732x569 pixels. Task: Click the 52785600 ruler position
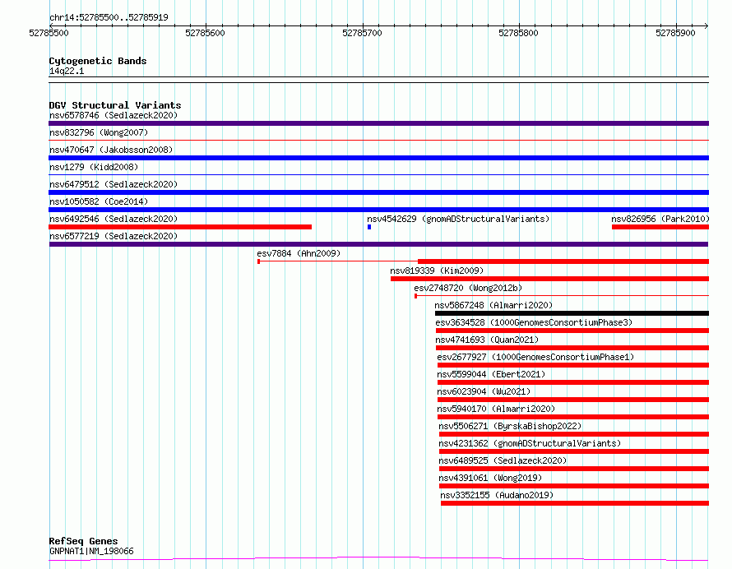[x=205, y=33]
